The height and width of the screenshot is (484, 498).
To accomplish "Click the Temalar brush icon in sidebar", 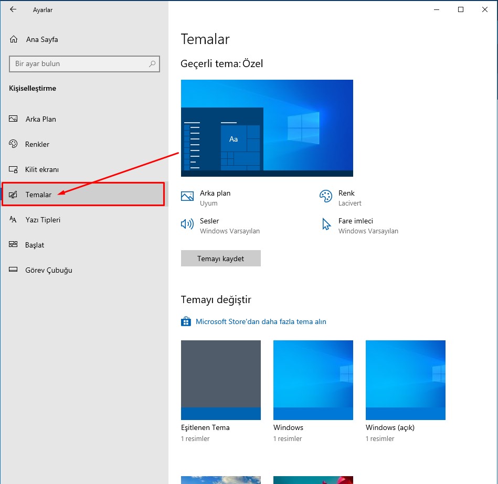I will 13,195.
